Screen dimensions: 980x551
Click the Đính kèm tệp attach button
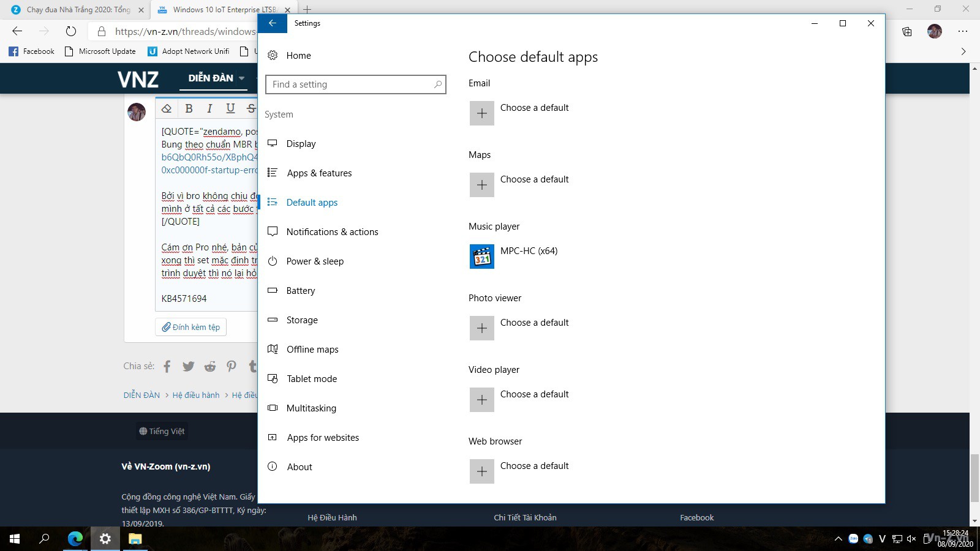[x=191, y=327]
